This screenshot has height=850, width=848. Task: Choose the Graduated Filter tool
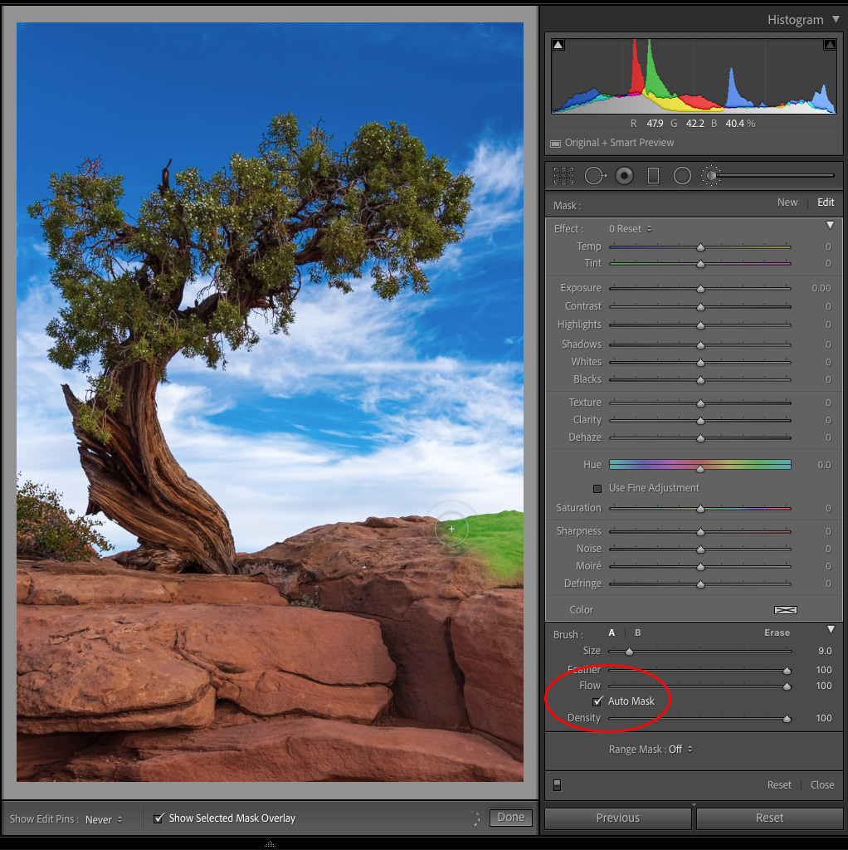pyautogui.click(x=653, y=175)
